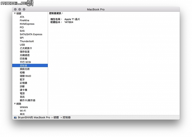Show USB device information
Viewport: 192px width, 137px height.
click(22, 45)
